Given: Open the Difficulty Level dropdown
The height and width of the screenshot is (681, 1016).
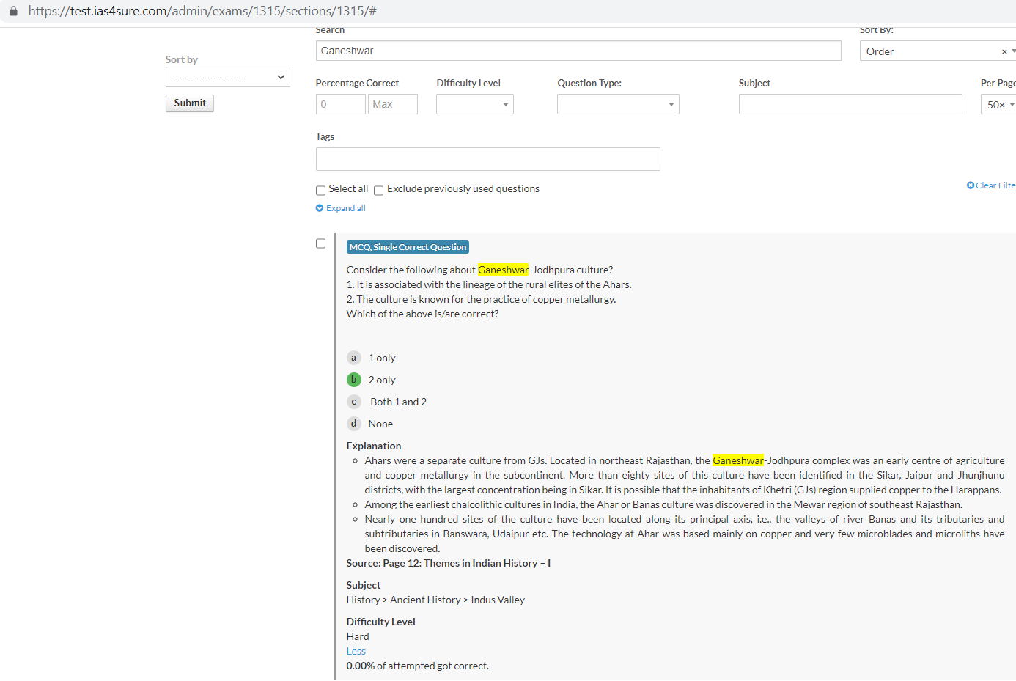Looking at the screenshot, I should tap(474, 104).
